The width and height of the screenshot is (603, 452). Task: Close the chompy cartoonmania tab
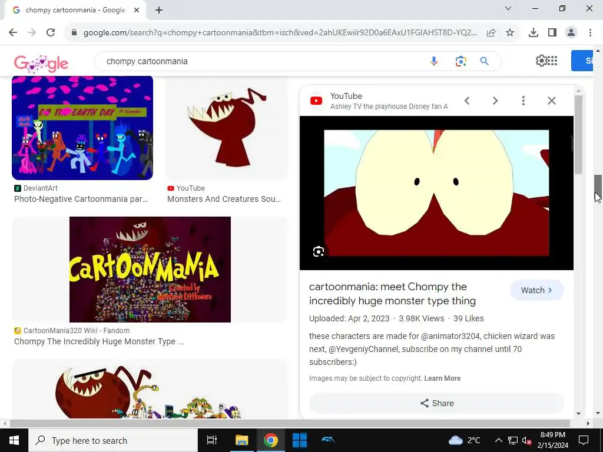(x=137, y=11)
